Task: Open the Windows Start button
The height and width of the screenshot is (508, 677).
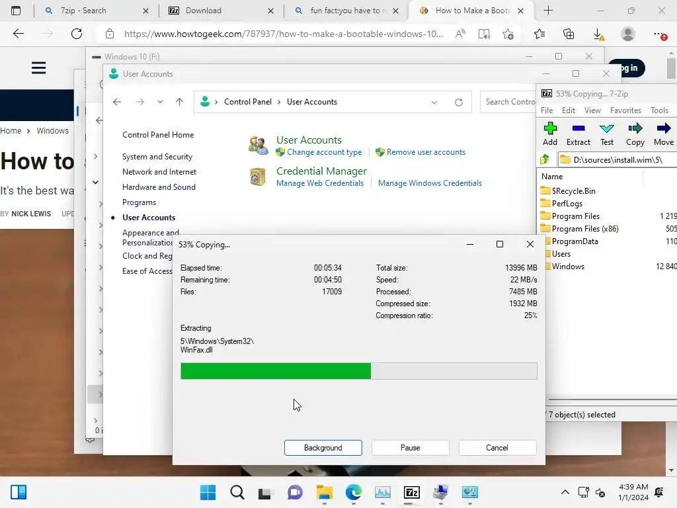Action: pos(208,492)
